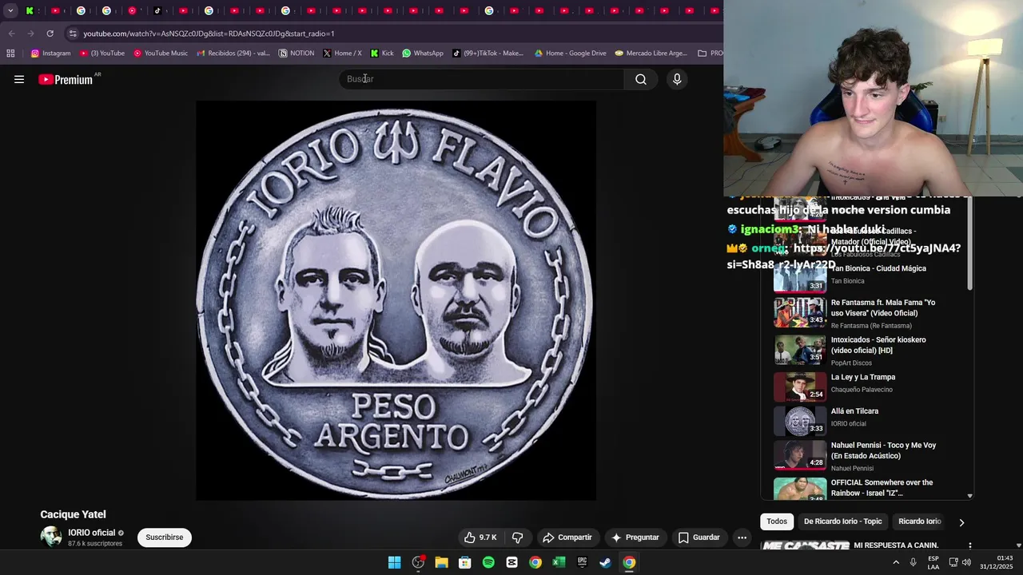Open more actions three-dot menu
The image size is (1023, 575).
point(742,537)
